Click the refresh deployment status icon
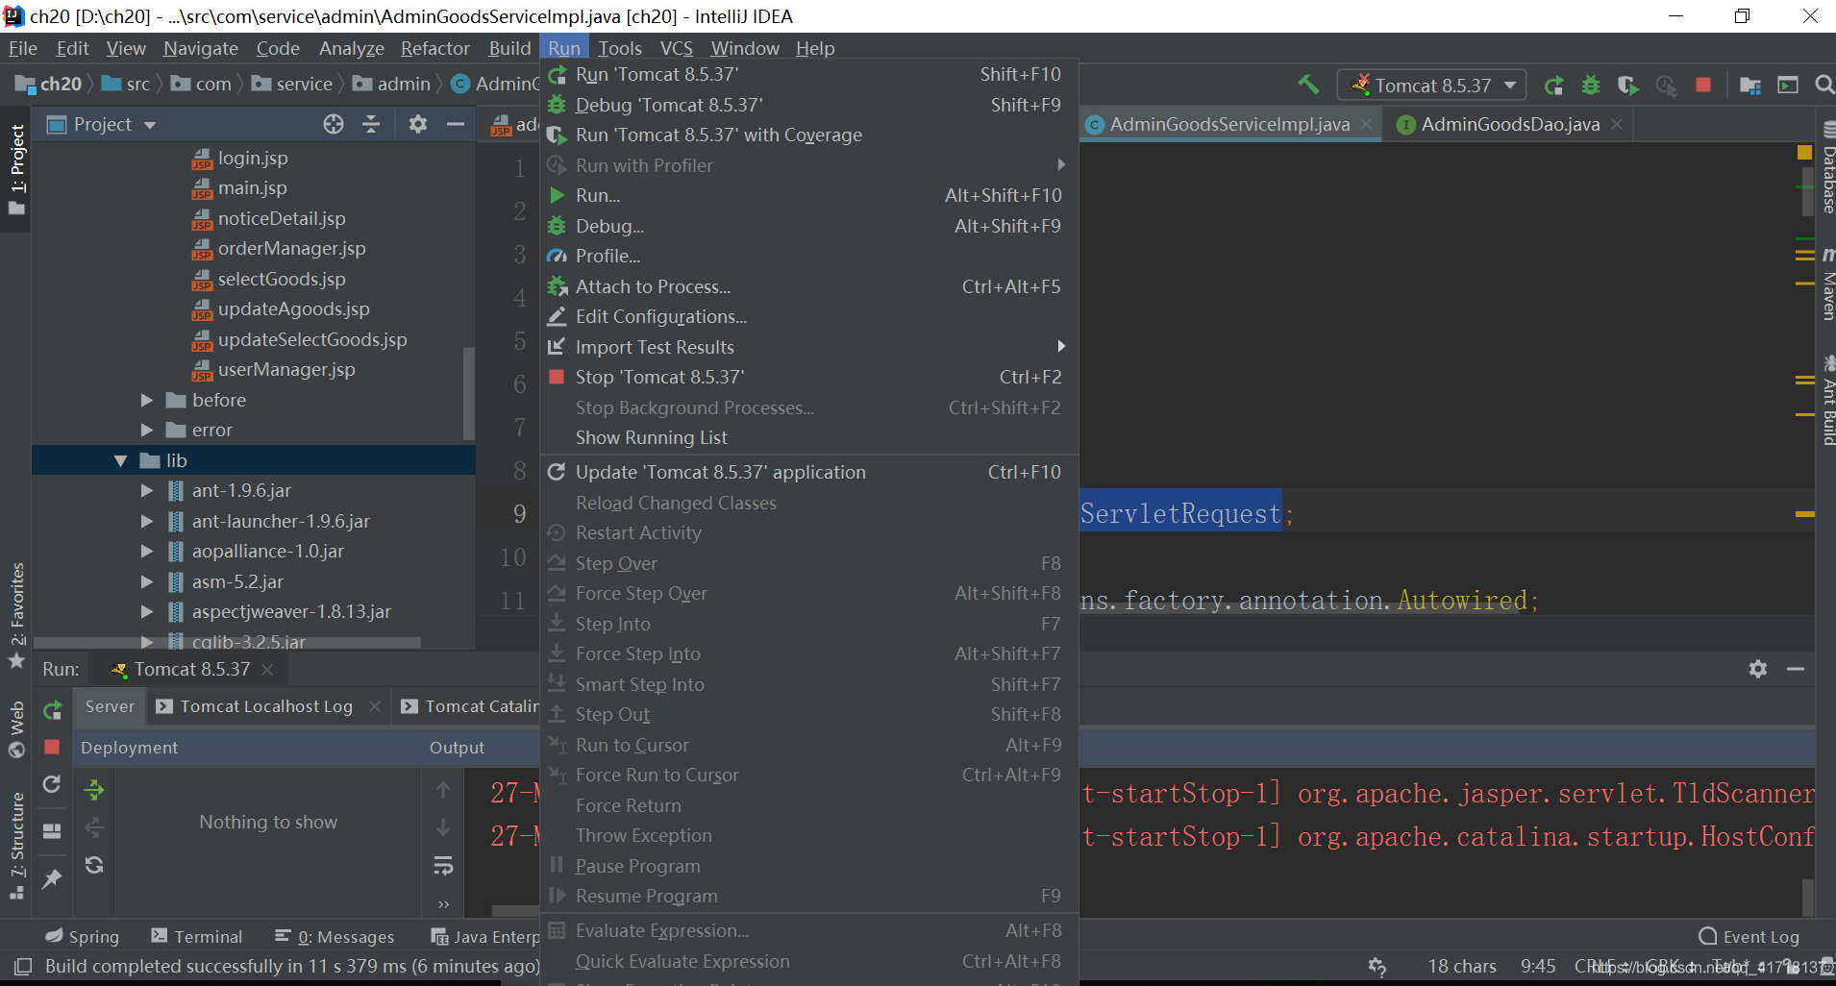 pyautogui.click(x=94, y=865)
